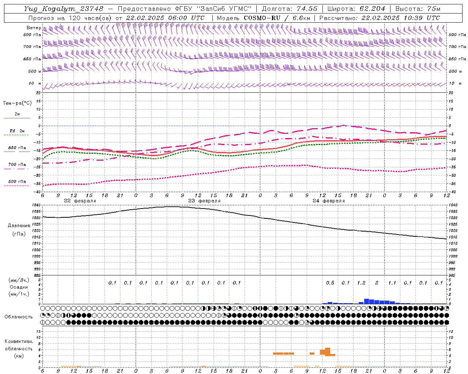Click the Высота: 75м header field

(418, 9)
